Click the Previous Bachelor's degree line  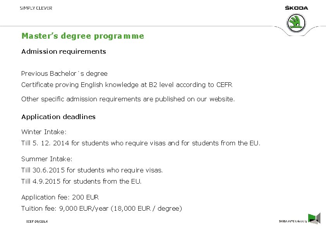[x=64, y=73]
